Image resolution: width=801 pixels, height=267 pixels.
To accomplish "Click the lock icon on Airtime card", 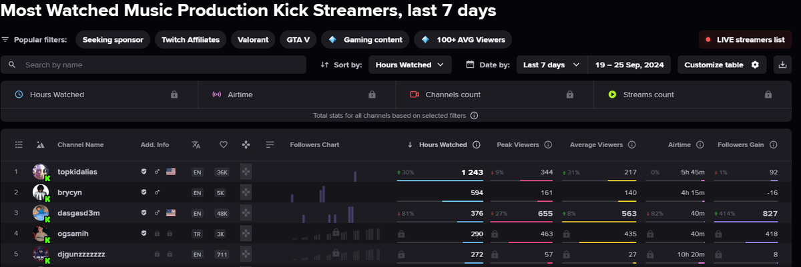I will click(372, 95).
